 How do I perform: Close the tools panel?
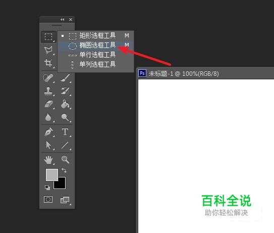pyautogui.click(x=71, y=19)
